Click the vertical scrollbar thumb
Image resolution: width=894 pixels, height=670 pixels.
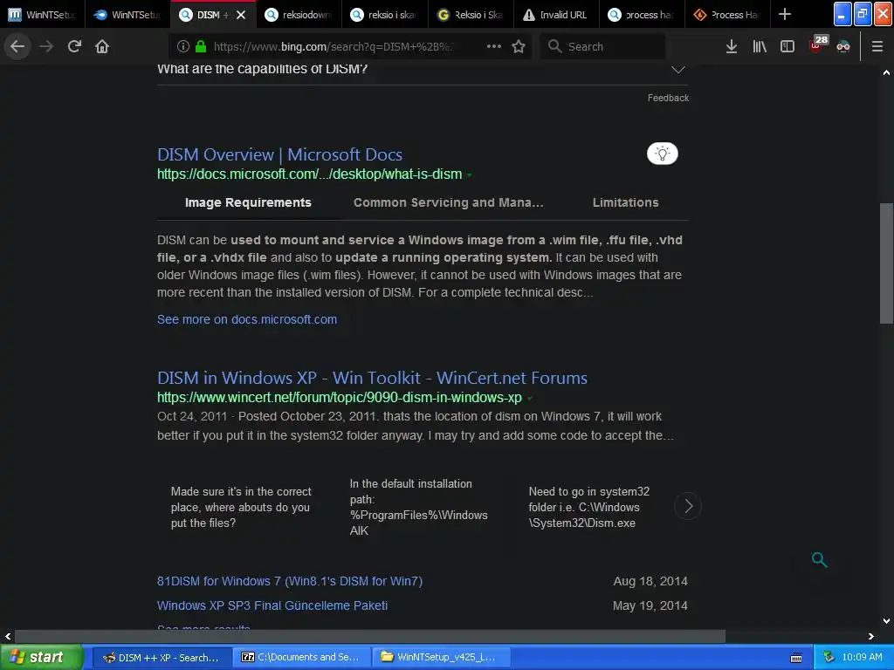click(x=886, y=263)
